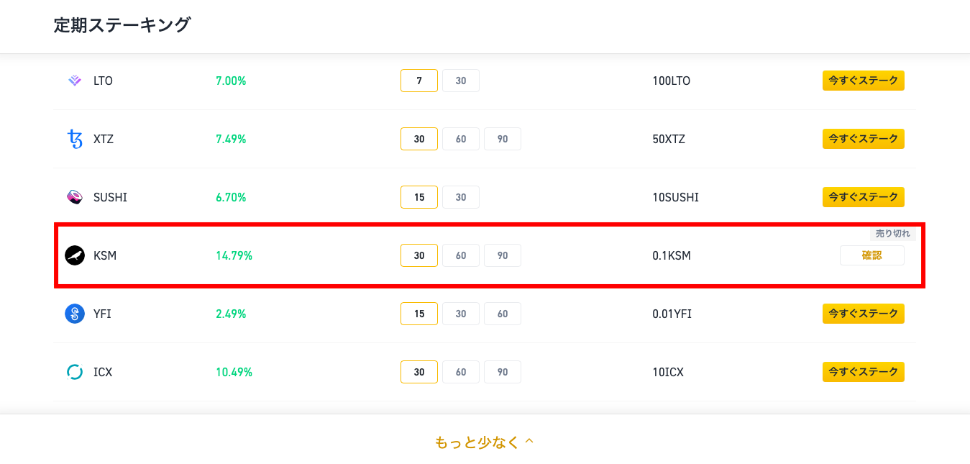Collapse list with もっと少なく link
Image resolution: width=970 pixels, height=464 pixels.
point(485,442)
